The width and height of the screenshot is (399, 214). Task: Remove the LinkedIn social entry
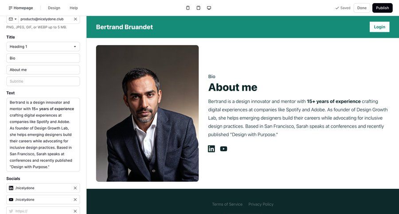75,188
